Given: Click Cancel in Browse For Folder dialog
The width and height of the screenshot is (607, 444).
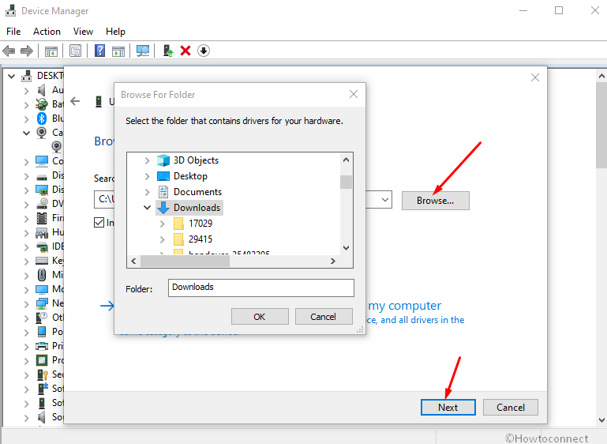Looking at the screenshot, I should coord(324,317).
